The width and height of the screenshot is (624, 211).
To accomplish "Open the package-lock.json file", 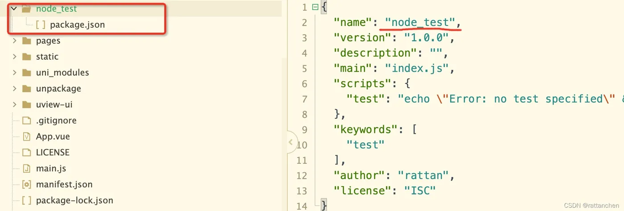I will click(x=74, y=201).
